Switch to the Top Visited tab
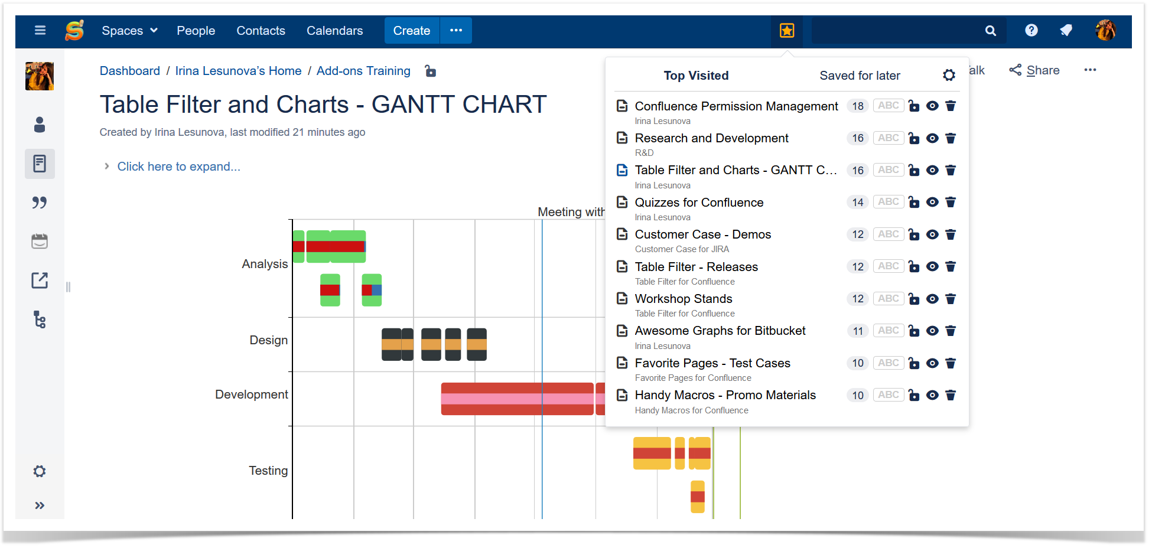Screen dimensions: 1152x548 pyautogui.click(x=696, y=76)
